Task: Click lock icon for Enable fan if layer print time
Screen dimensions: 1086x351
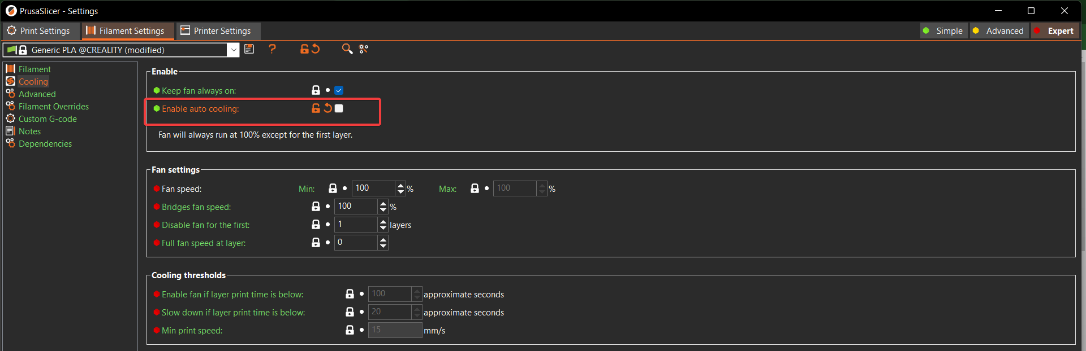Action: click(350, 294)
